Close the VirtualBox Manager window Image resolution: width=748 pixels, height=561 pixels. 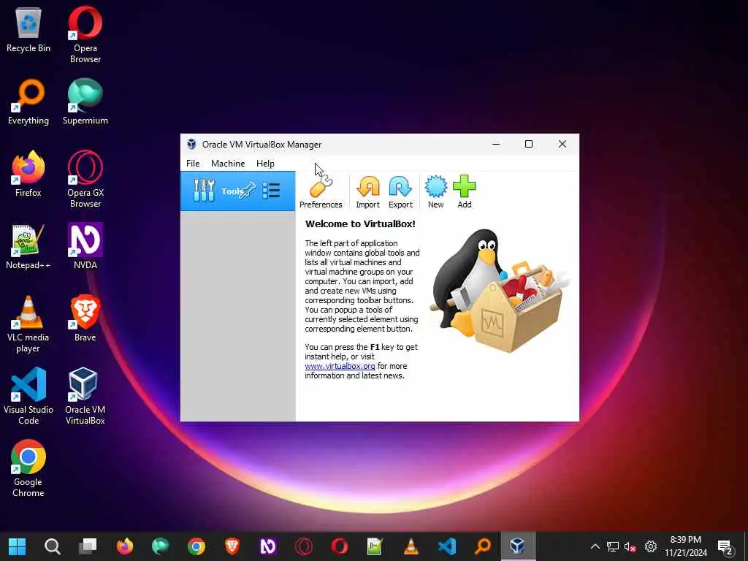pos(562,144)
